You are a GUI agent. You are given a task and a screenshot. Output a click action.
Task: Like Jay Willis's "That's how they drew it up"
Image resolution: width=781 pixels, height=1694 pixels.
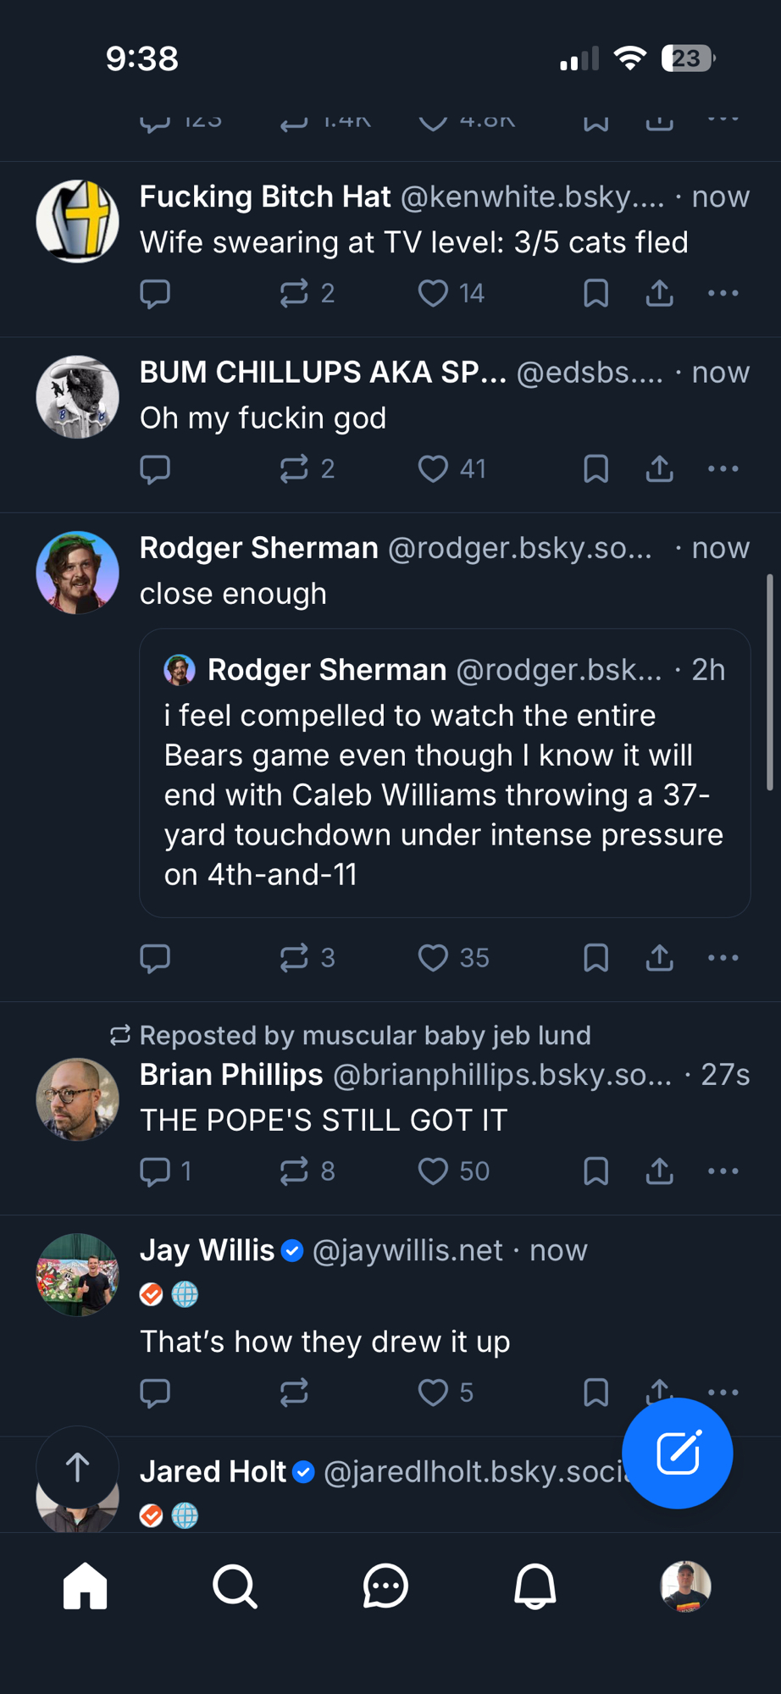coord(433,1392)
